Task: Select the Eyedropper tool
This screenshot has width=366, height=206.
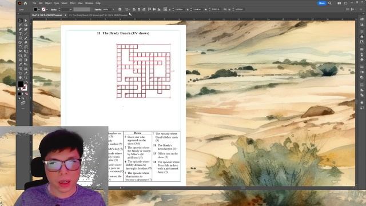Action: point(21,65)
